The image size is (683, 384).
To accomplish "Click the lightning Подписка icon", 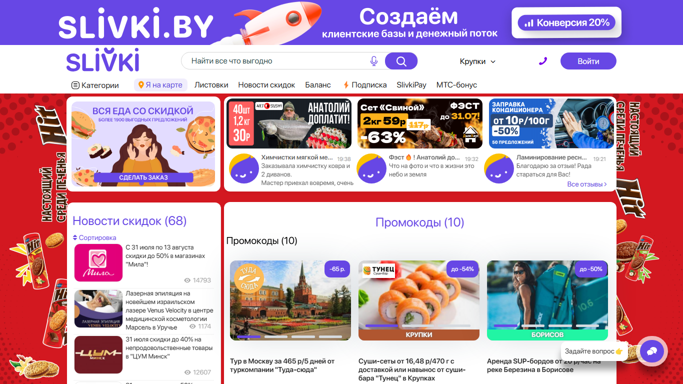I will pyautogui.click(x=346, y=85).
